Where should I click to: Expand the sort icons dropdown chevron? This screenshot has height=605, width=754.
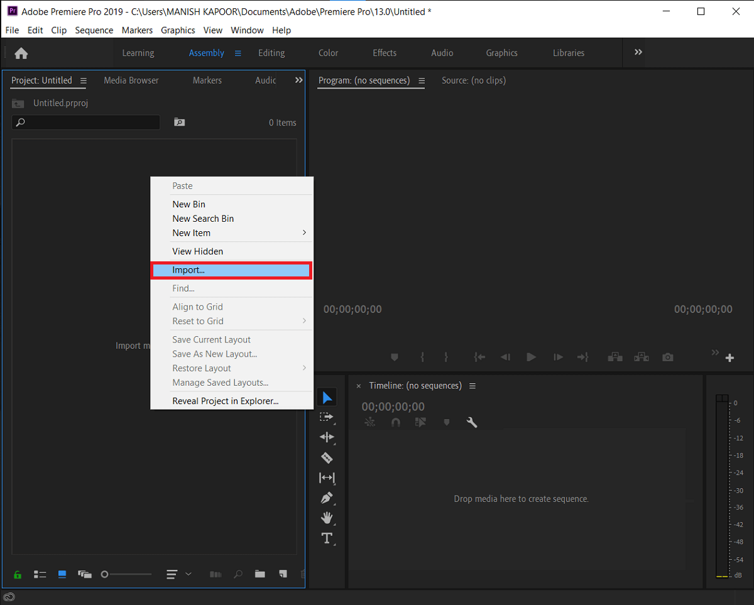188,574
